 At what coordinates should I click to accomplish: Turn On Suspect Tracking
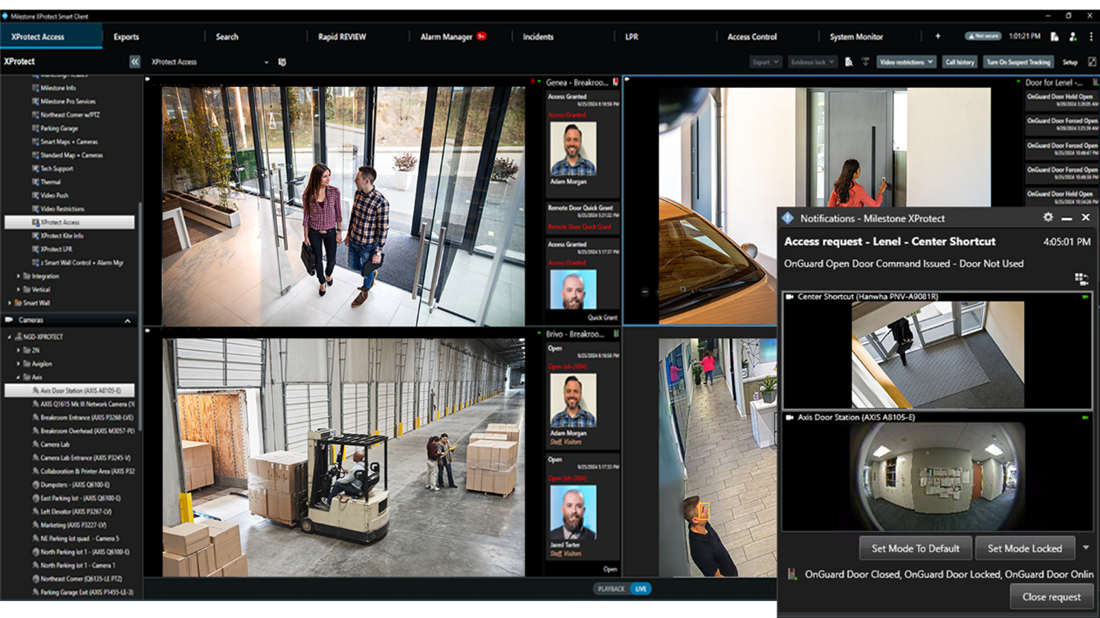point(1018,62)
